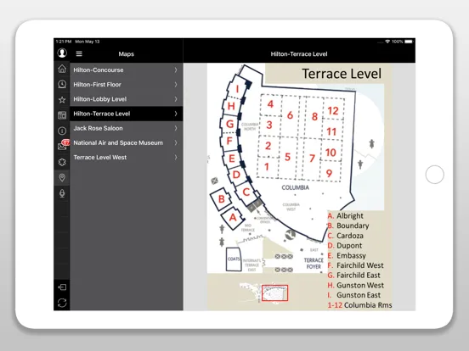Tap the 'Terrace Level' map title
The image size is (469, 351).
[x=342, y=74]
